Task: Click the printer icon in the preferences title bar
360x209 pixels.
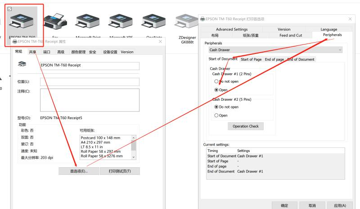Action: 202,19
